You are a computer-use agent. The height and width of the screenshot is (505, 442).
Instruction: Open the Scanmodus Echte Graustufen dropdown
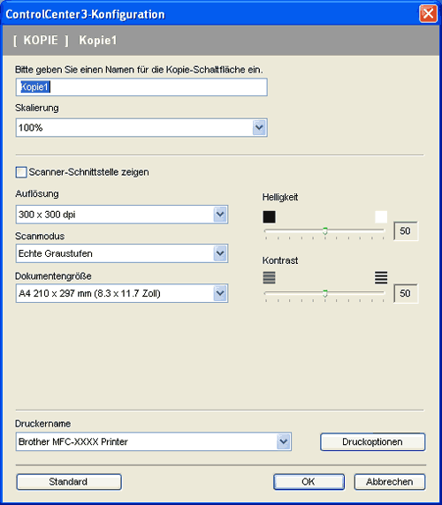coord(220,253)
